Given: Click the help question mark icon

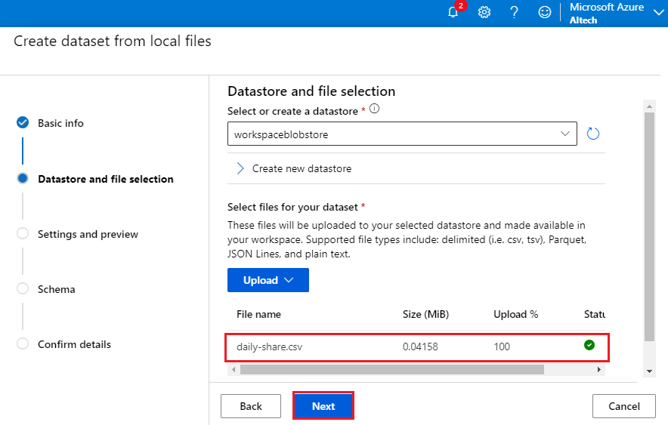Looking at the screenshot, I should pyautogui.click(x=514, y=12).
